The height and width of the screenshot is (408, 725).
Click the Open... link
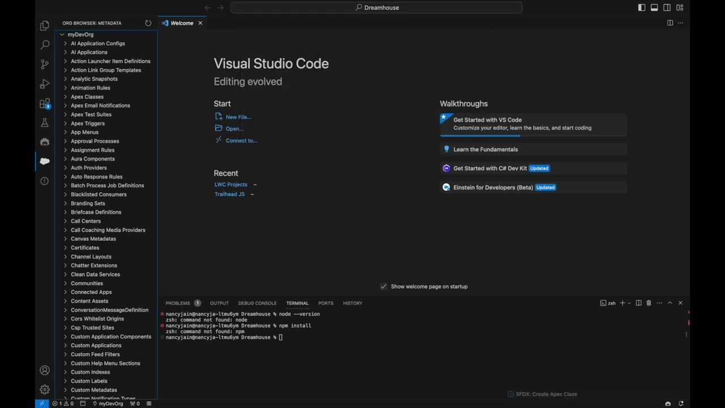(234, 129)
